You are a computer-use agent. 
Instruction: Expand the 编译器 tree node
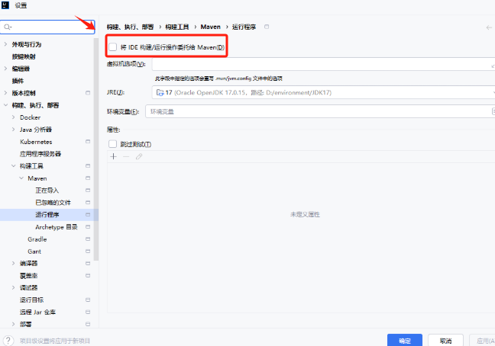[13, 263]
